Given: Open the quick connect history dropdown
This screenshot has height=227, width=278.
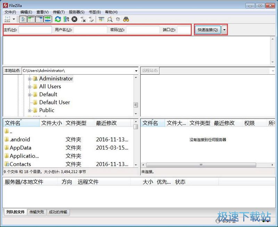Looking at the screenshot, I should 224,30.
